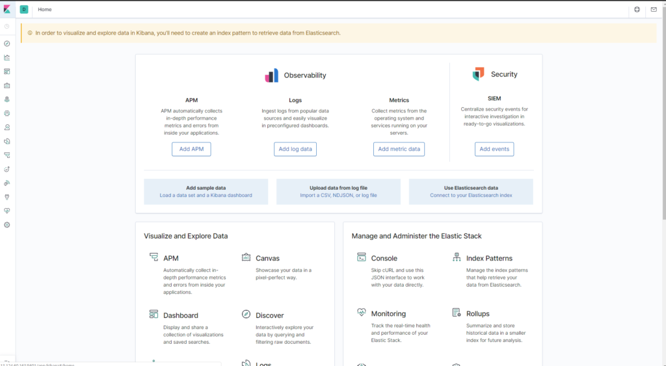Open the default space selector avatar D
The width and height of the screenshot is (666, 366).
coord(24,9)
